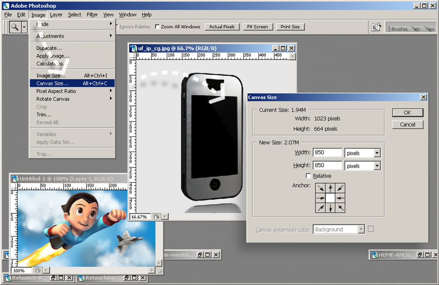Screen dimensions: 439x285
Task: Click OK in Canvas Size dialog
Action: 408,112
